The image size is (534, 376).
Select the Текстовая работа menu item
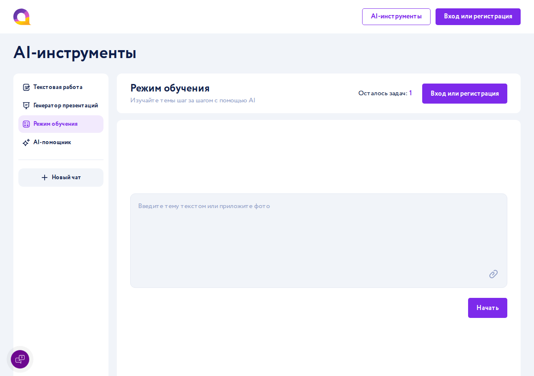click(x=61, y=87)
